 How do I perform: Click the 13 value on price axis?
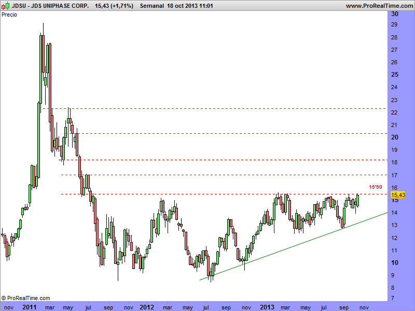pos(394,225)
